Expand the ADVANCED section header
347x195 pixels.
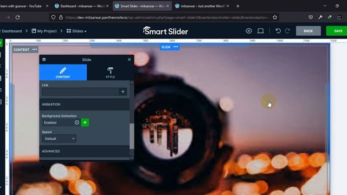click(x=85, y=151)
